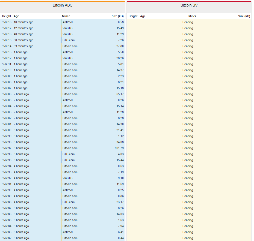The width and height of the screenshot is (254, 241).
Task: Click the 4.03 size value
Action: coord(121,154)
